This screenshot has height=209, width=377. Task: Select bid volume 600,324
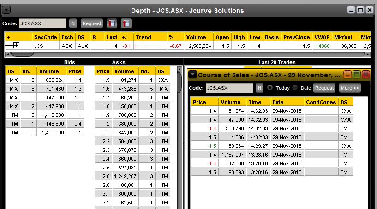[x=55, y=80]
